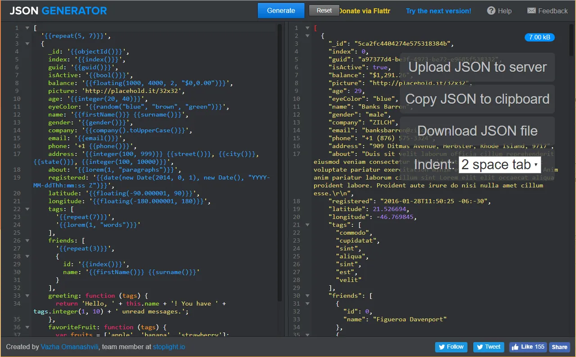Click the Help question mark icon
The image size is (576, 357).
(491, 11)
